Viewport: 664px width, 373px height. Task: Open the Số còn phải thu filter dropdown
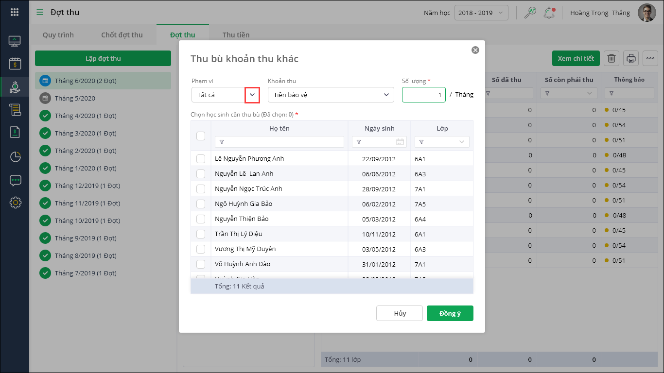pos(569,93)
